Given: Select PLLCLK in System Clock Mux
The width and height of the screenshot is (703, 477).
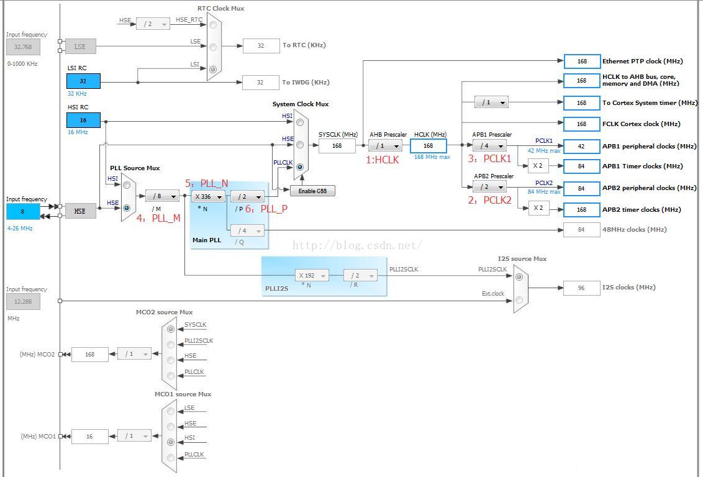Looking at the screenshot, I should [300, 167].
